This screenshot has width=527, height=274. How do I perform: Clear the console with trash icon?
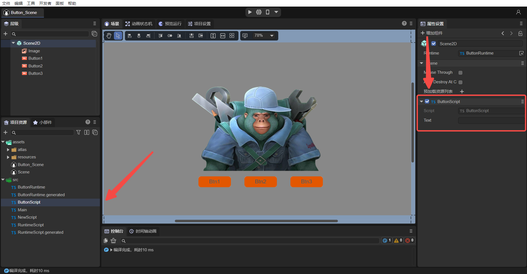point(113,241)
